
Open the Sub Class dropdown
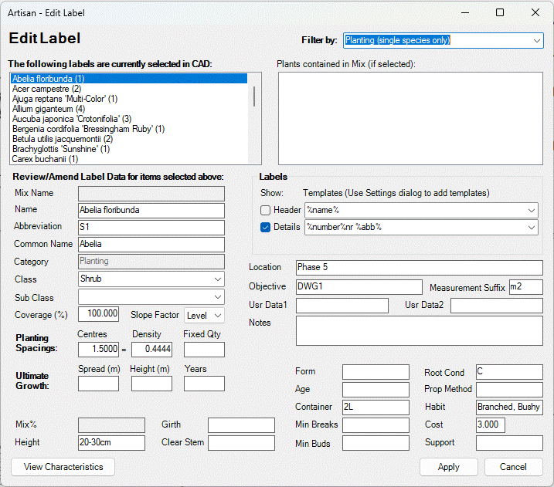click(217, 296)
